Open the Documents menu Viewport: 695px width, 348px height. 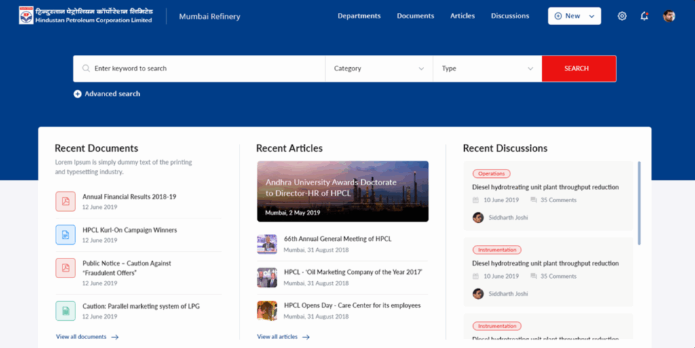click(415, 16)
